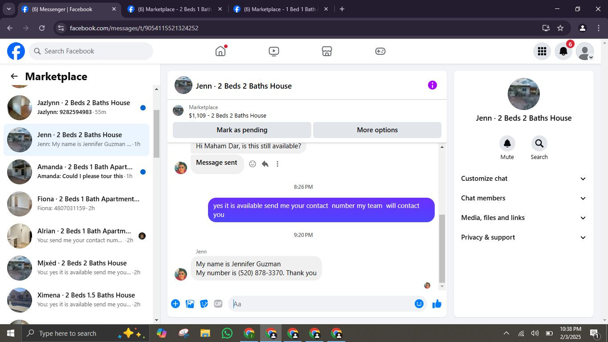Viewport: 608px width, 342px height.
Task: Open the Chrome profile icon in toolbar
Action: coord(582,28)
